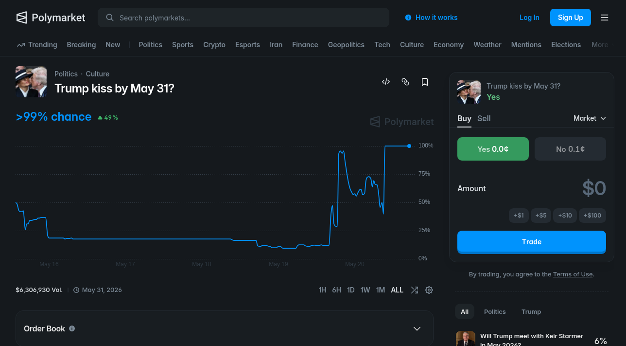Screen dimensions: 626x346
Task: Click the Sign Up button
Action: (x=571, y=18)
